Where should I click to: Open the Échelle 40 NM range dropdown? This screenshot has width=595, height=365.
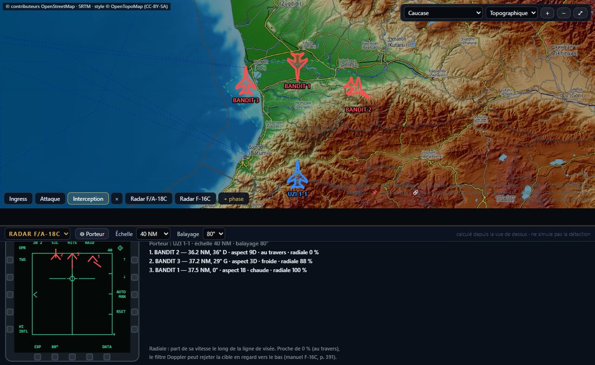153,234
